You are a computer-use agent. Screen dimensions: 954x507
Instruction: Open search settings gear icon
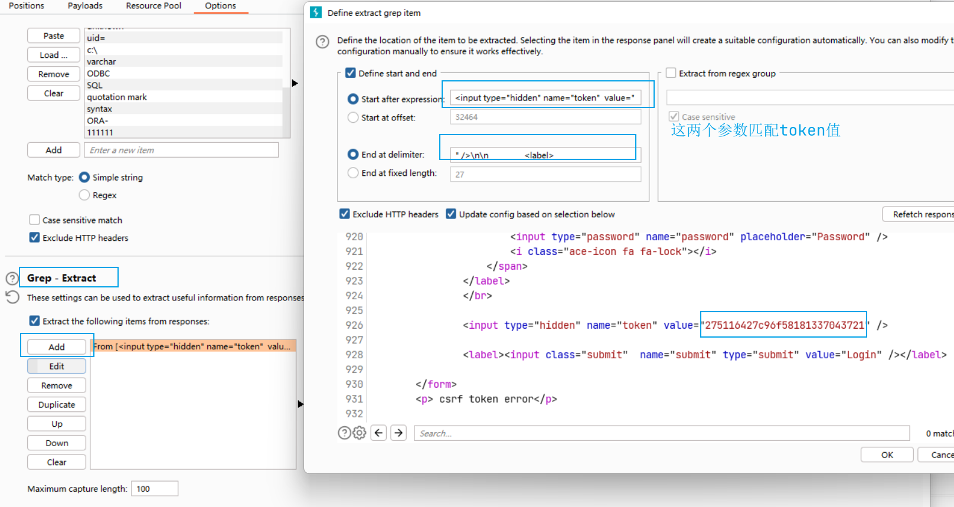pyautogui.click(x=359, y=433)
